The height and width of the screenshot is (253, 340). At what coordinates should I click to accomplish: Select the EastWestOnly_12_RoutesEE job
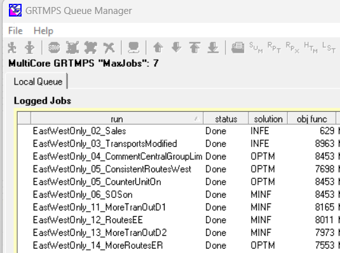tap(88, 220)
